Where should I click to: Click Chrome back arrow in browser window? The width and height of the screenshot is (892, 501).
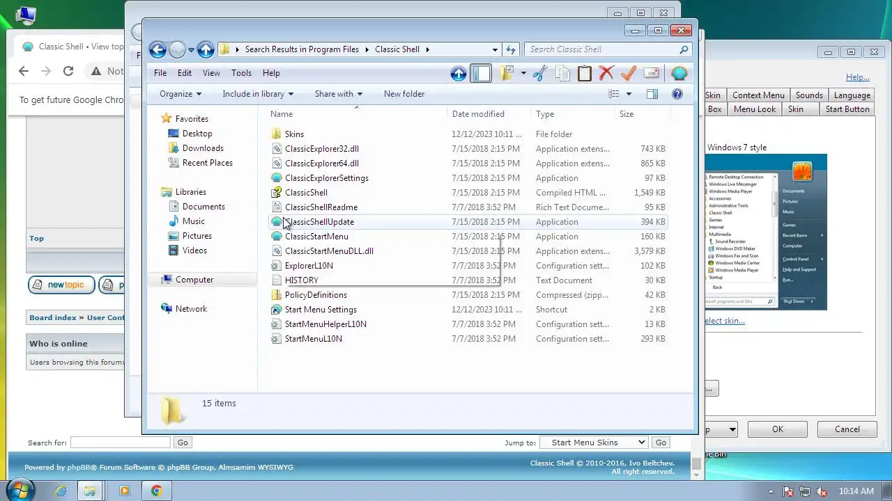(24, 71)
